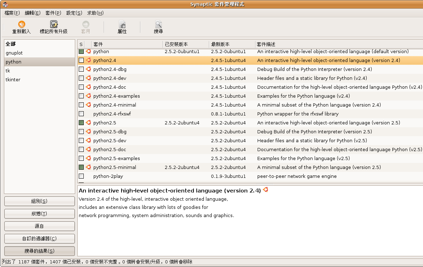
Task: Select the python2.4-rfxswf package name
Action: pyautogui.click(x=112, y=114)
